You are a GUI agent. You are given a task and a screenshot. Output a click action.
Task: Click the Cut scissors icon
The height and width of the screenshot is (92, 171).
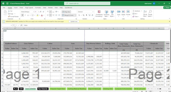pos(9,11)
